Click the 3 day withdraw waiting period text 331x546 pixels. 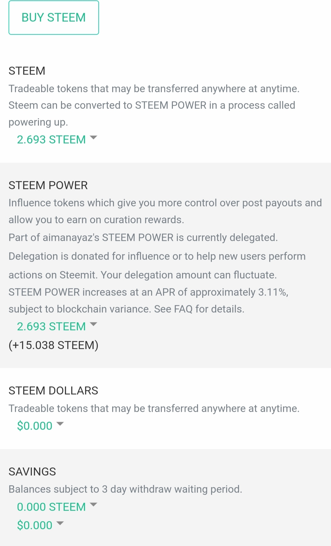coord(125,489)
